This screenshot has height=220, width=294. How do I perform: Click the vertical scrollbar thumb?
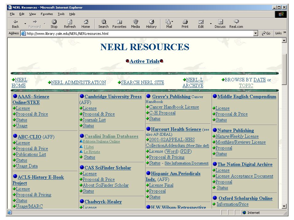point(284,69)
